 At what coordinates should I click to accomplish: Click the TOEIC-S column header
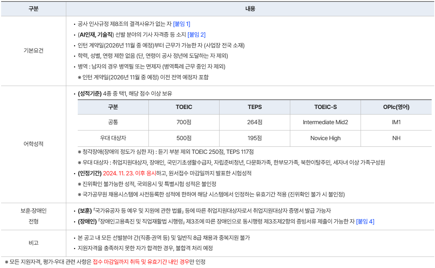[325, 107]
